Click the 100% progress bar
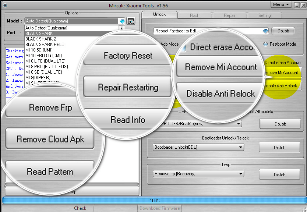Viewport: 307px width, 212px height. pos(154,201)
